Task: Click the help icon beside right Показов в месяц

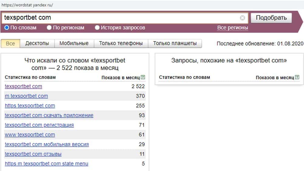Action: coord(297,77)
